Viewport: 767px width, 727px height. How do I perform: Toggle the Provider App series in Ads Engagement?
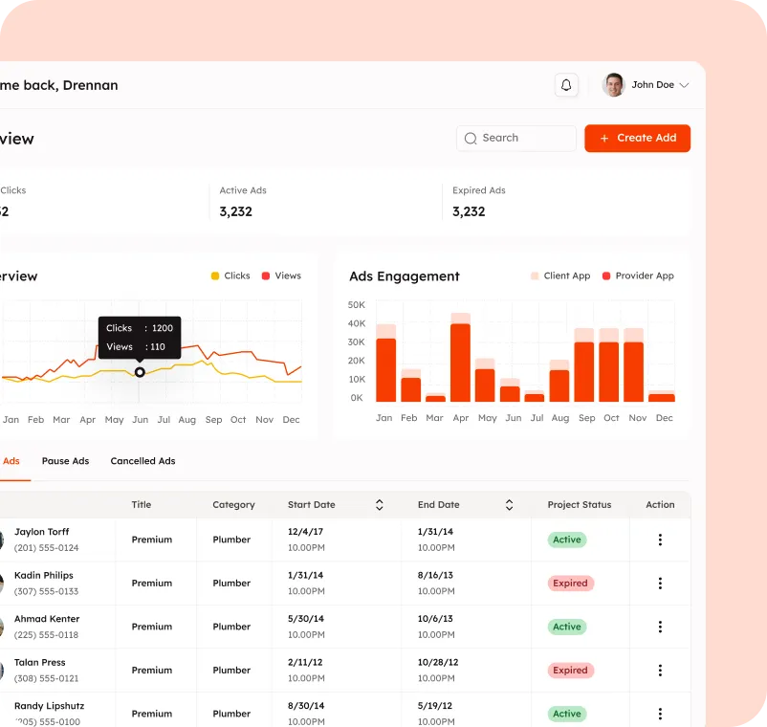pos(637,275)
